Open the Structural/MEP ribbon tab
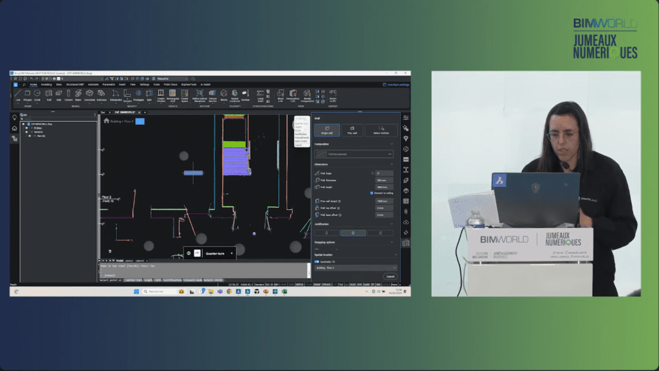 75,84
